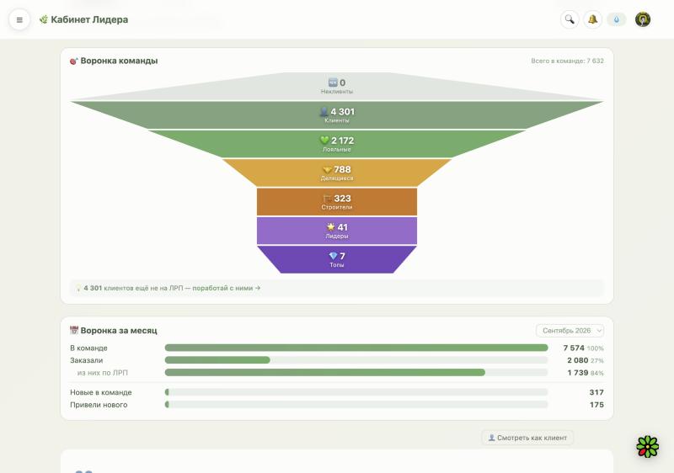
Task: Click the Новые в команде bar
Action: pyautogui.click(x=356, y=392)
